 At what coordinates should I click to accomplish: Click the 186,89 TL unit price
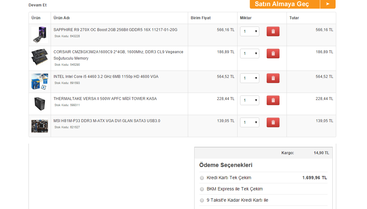226,52
